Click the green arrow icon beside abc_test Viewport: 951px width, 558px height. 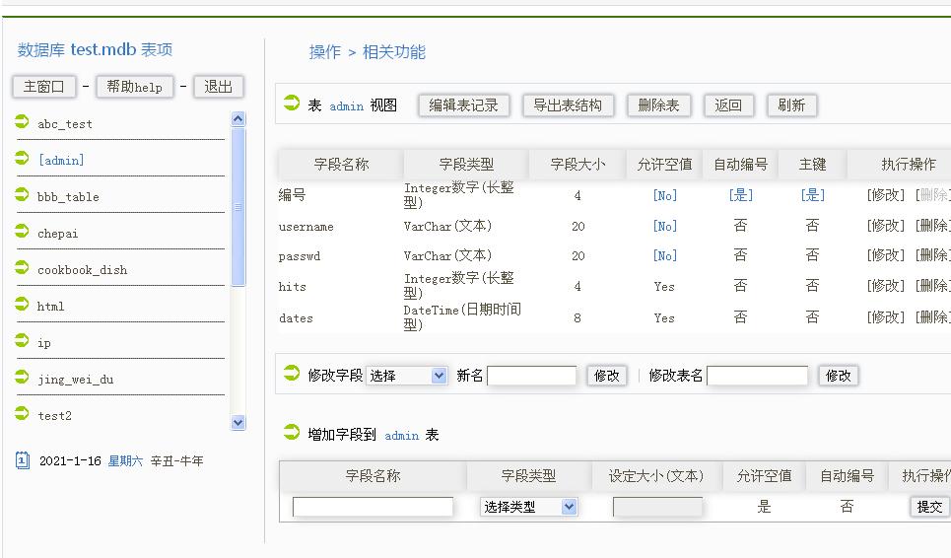[x=23, y=122]
